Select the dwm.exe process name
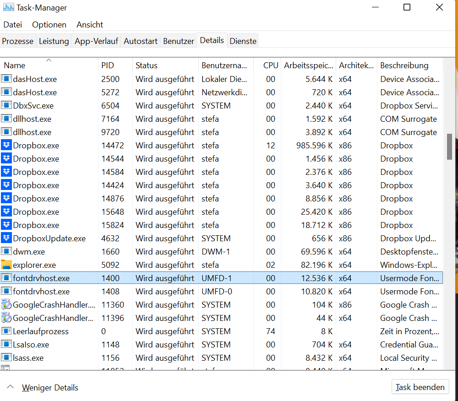Viewport: 458px width, 401px height. coord(28,251)
